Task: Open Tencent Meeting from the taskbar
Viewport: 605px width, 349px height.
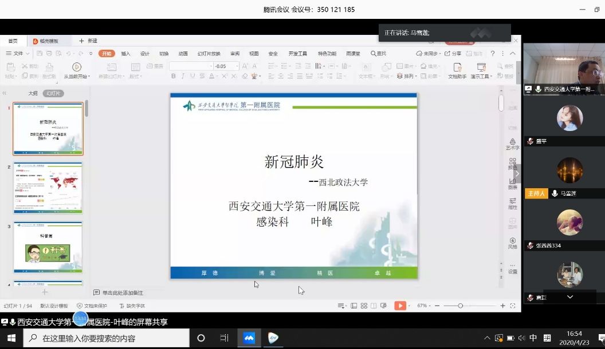Action: click(249, 338)
